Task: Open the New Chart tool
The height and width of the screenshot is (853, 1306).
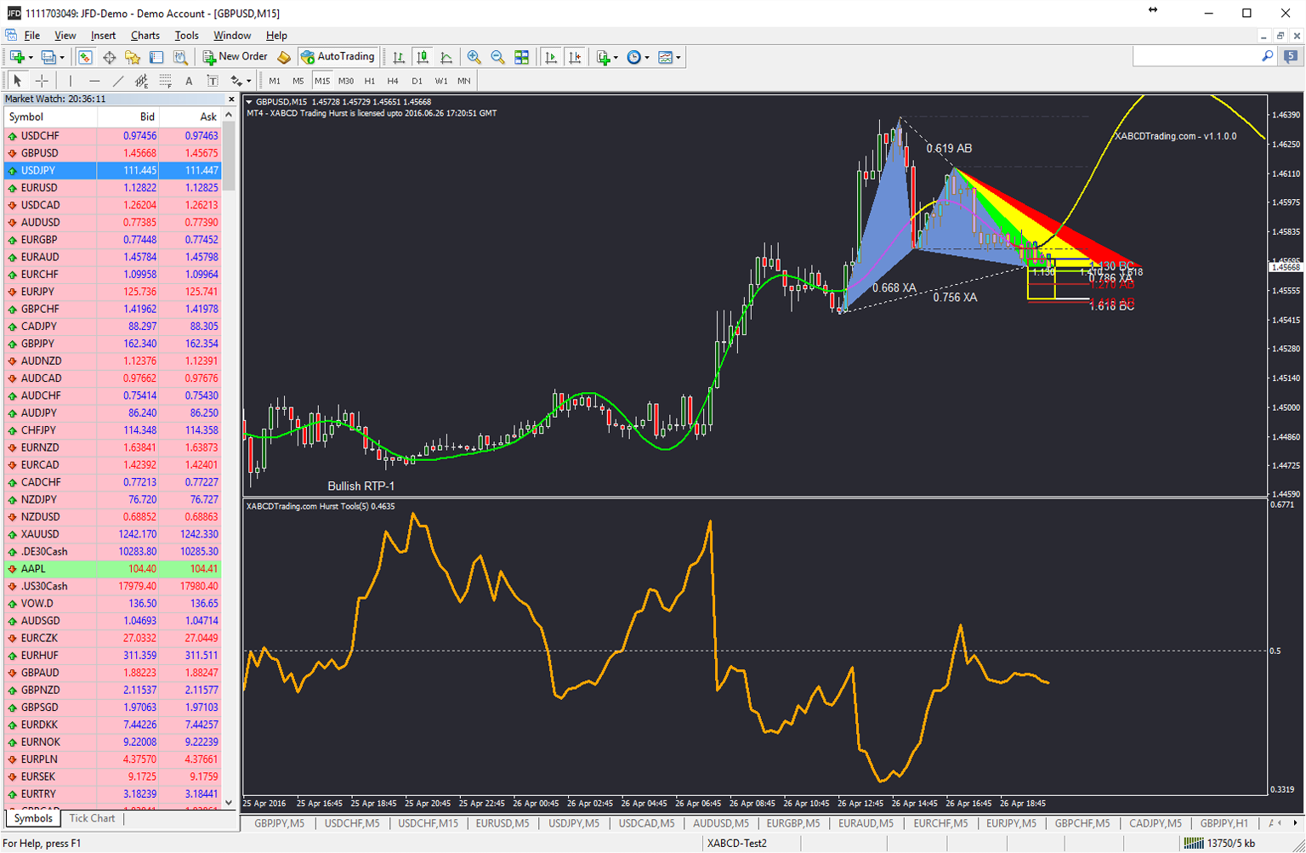Action: click(x=16, y=57)
